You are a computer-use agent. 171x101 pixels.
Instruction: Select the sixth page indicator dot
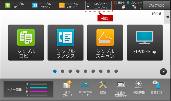(93, 71)
